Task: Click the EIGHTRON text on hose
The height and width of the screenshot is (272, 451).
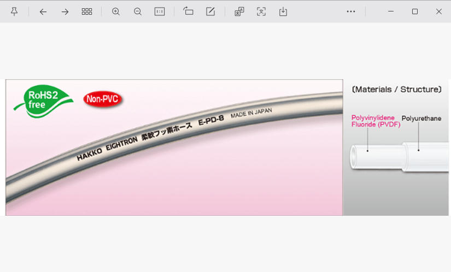Action: tap(122, 144)
